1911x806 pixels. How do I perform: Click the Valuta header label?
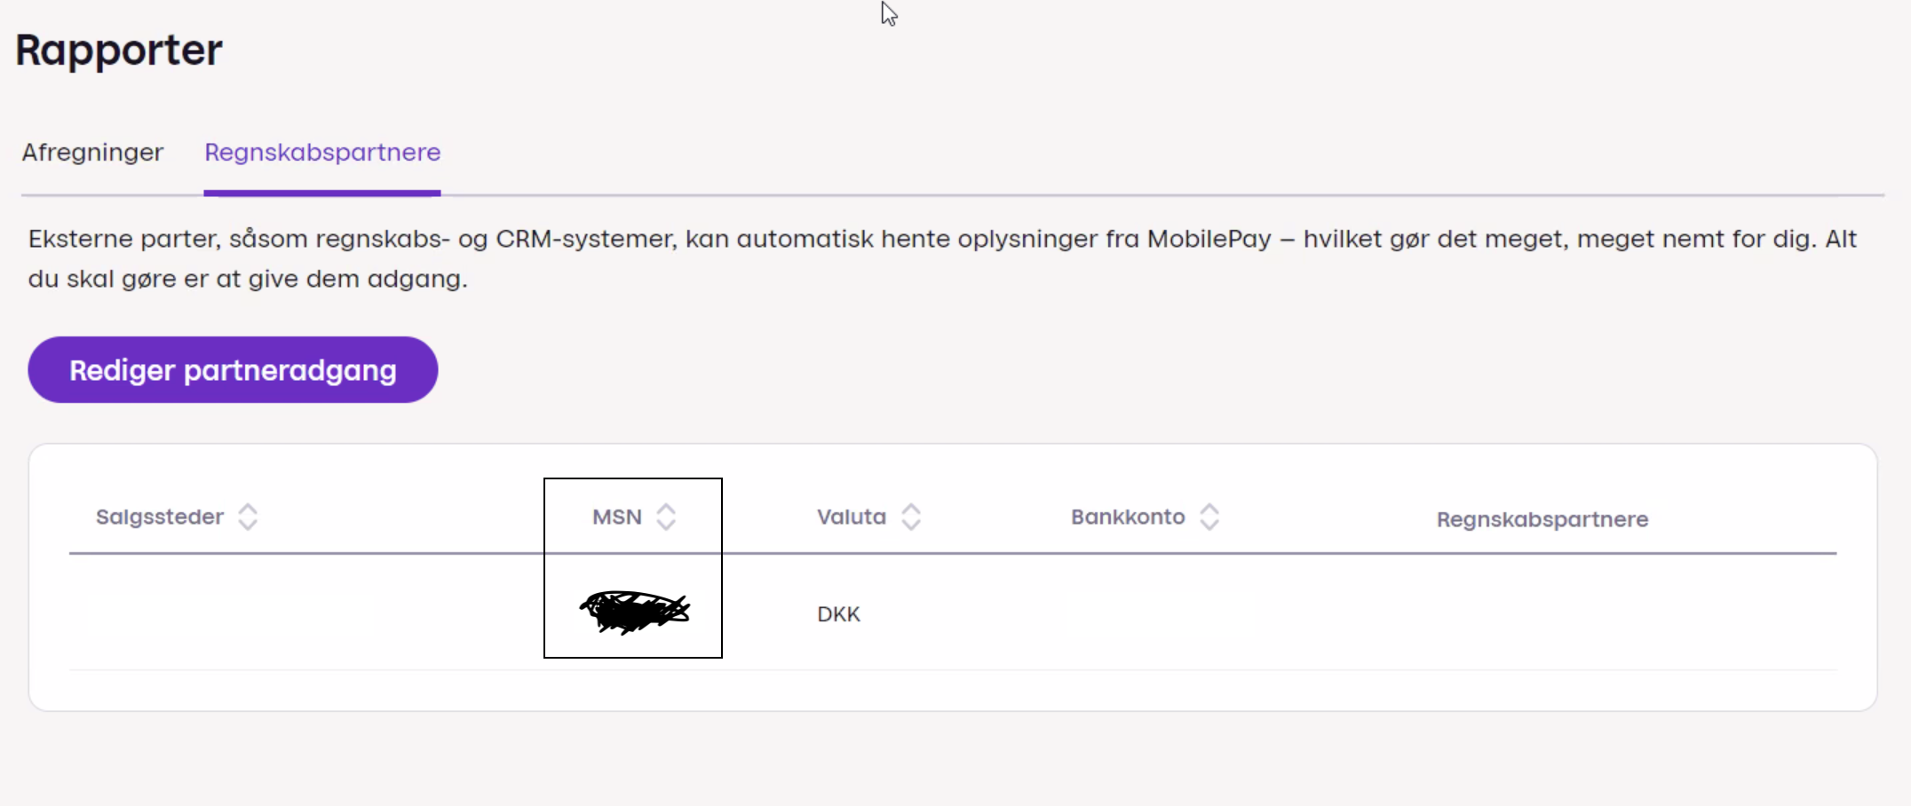coord(852,518)
